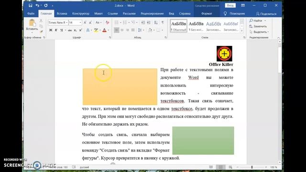306x172 pixels.
Task: Apply the Без интервала style
Action: (x=196, y=26)
